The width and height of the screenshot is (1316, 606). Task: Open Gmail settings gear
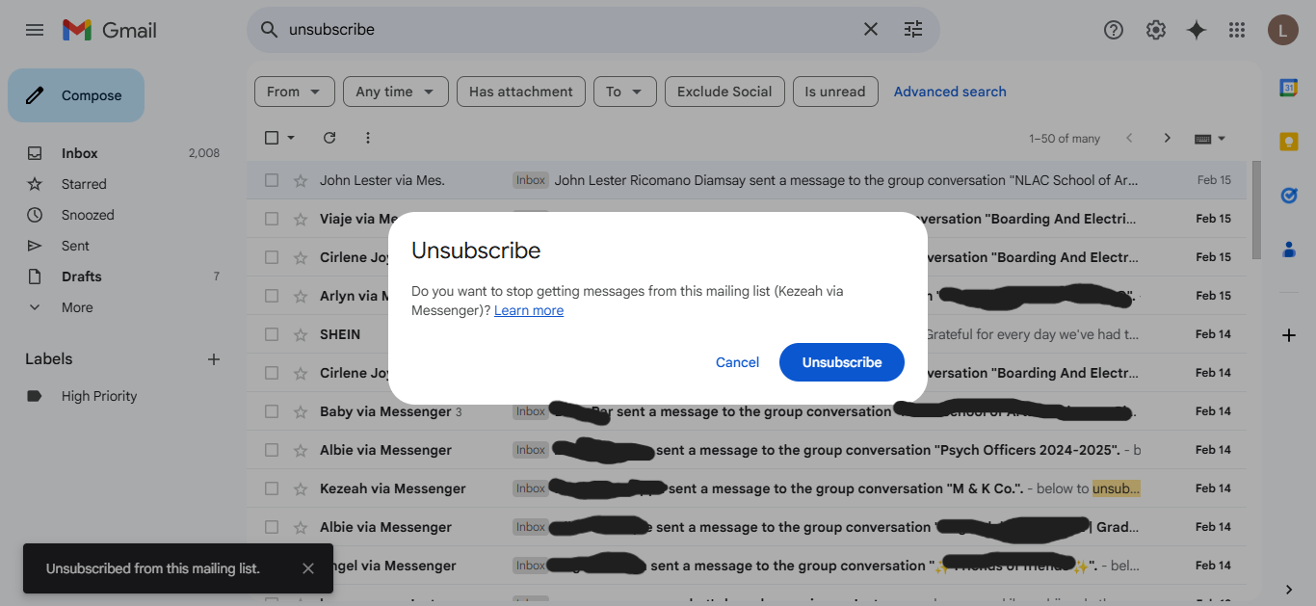[1155, 30]
